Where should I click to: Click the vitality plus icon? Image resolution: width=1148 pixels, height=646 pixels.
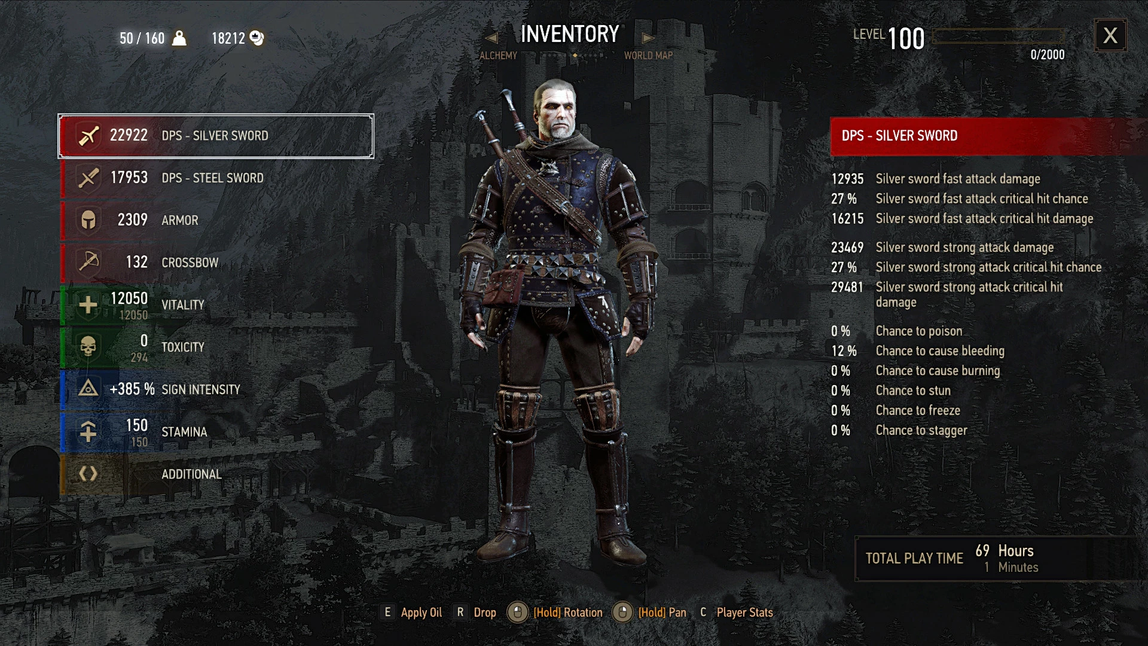coord(88,305)
